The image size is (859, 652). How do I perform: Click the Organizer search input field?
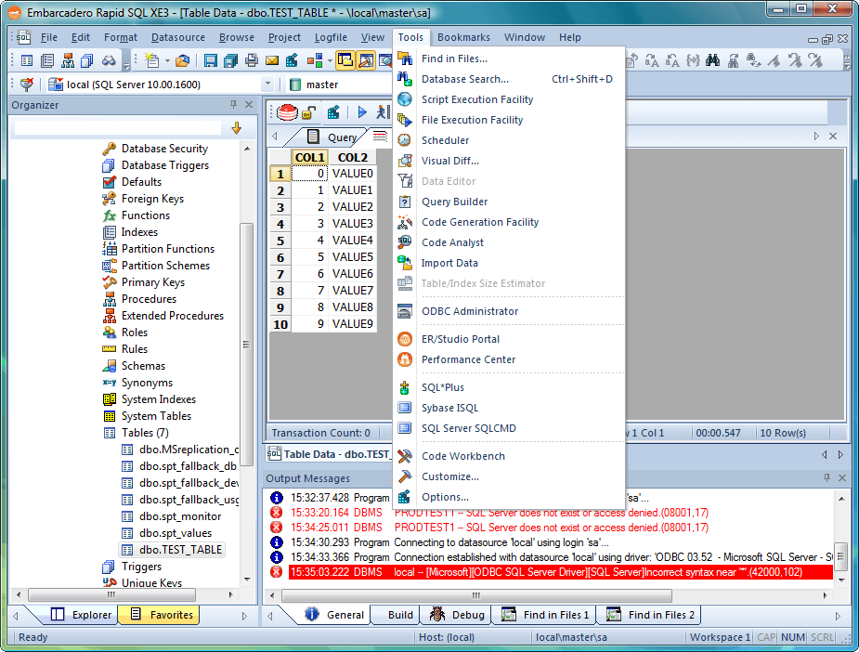[x=118, y=128]
